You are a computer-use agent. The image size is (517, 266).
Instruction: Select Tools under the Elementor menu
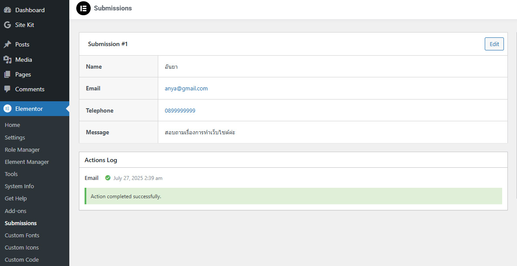(11, 174)
